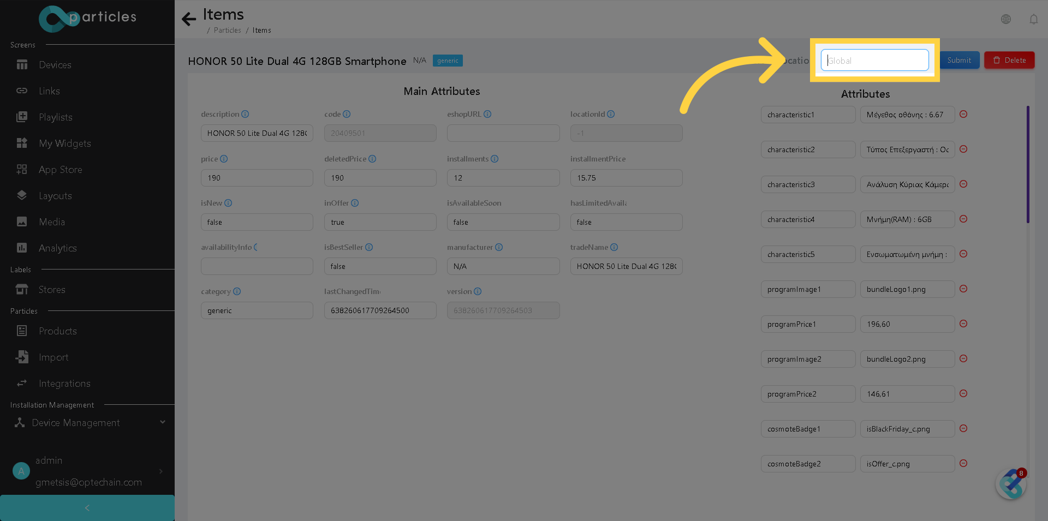Click the empty eshopURL input field
Image resolution: width=1048 pixels, height=521 pixels.
503,133
